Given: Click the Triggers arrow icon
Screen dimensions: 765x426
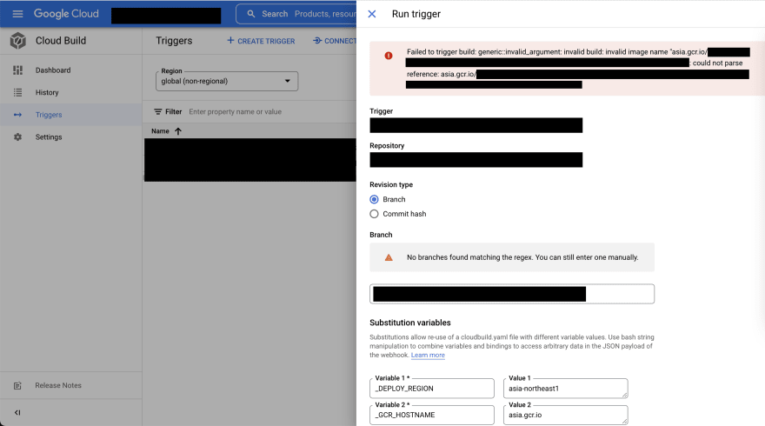Looking at the screenshot, I should point(17,115).
